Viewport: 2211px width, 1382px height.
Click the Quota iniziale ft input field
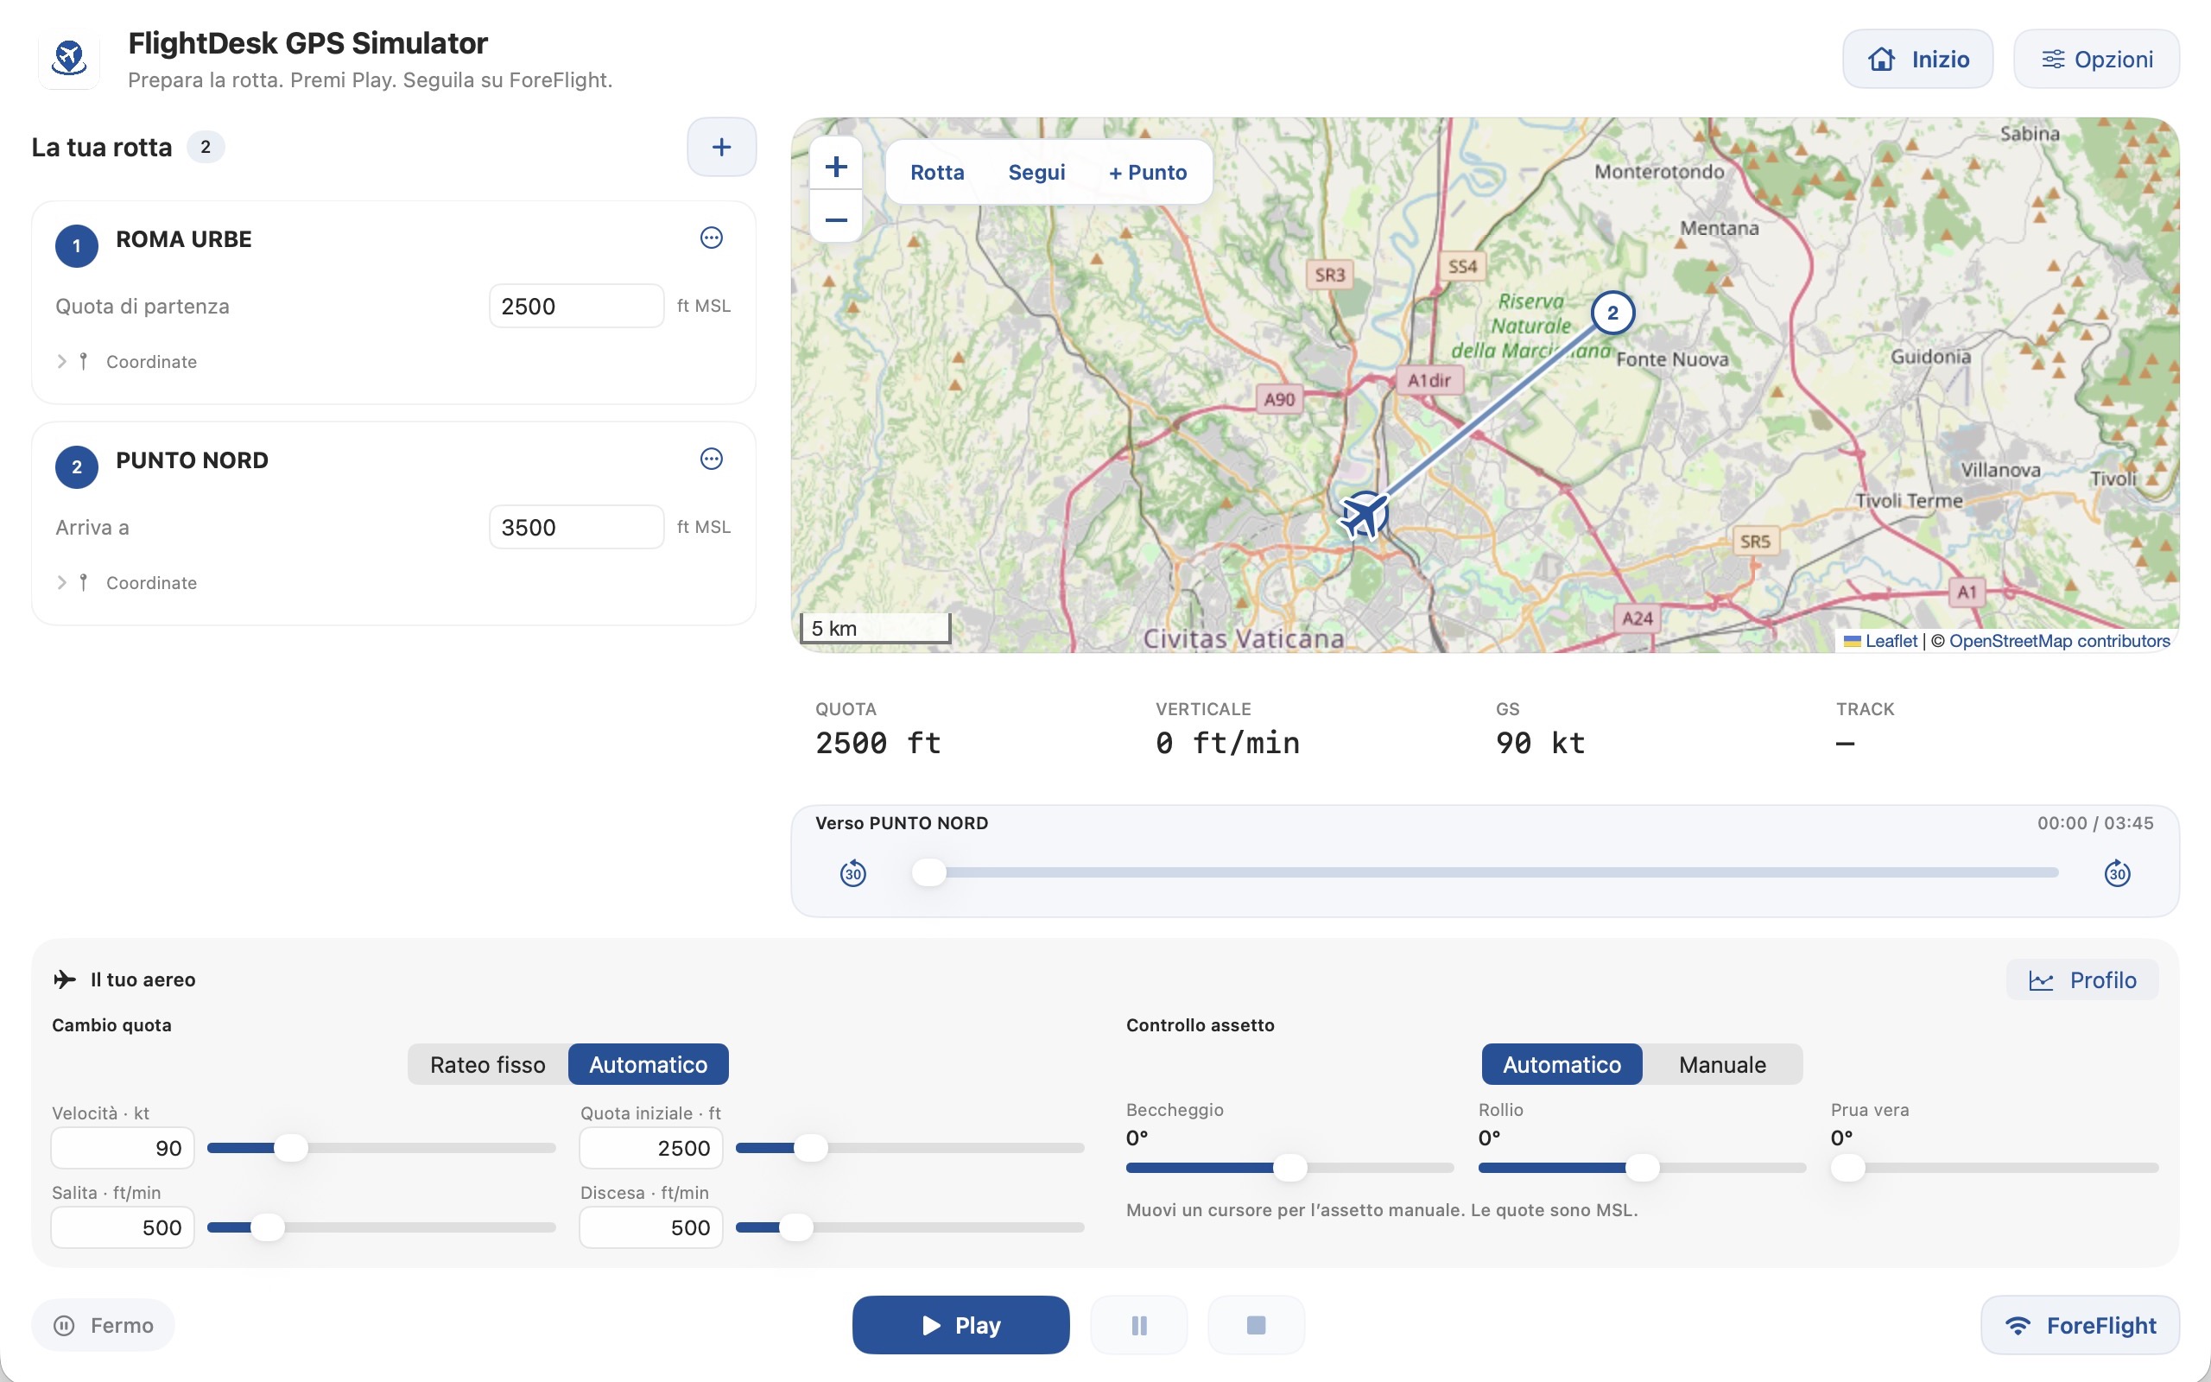coord(650,1148)
